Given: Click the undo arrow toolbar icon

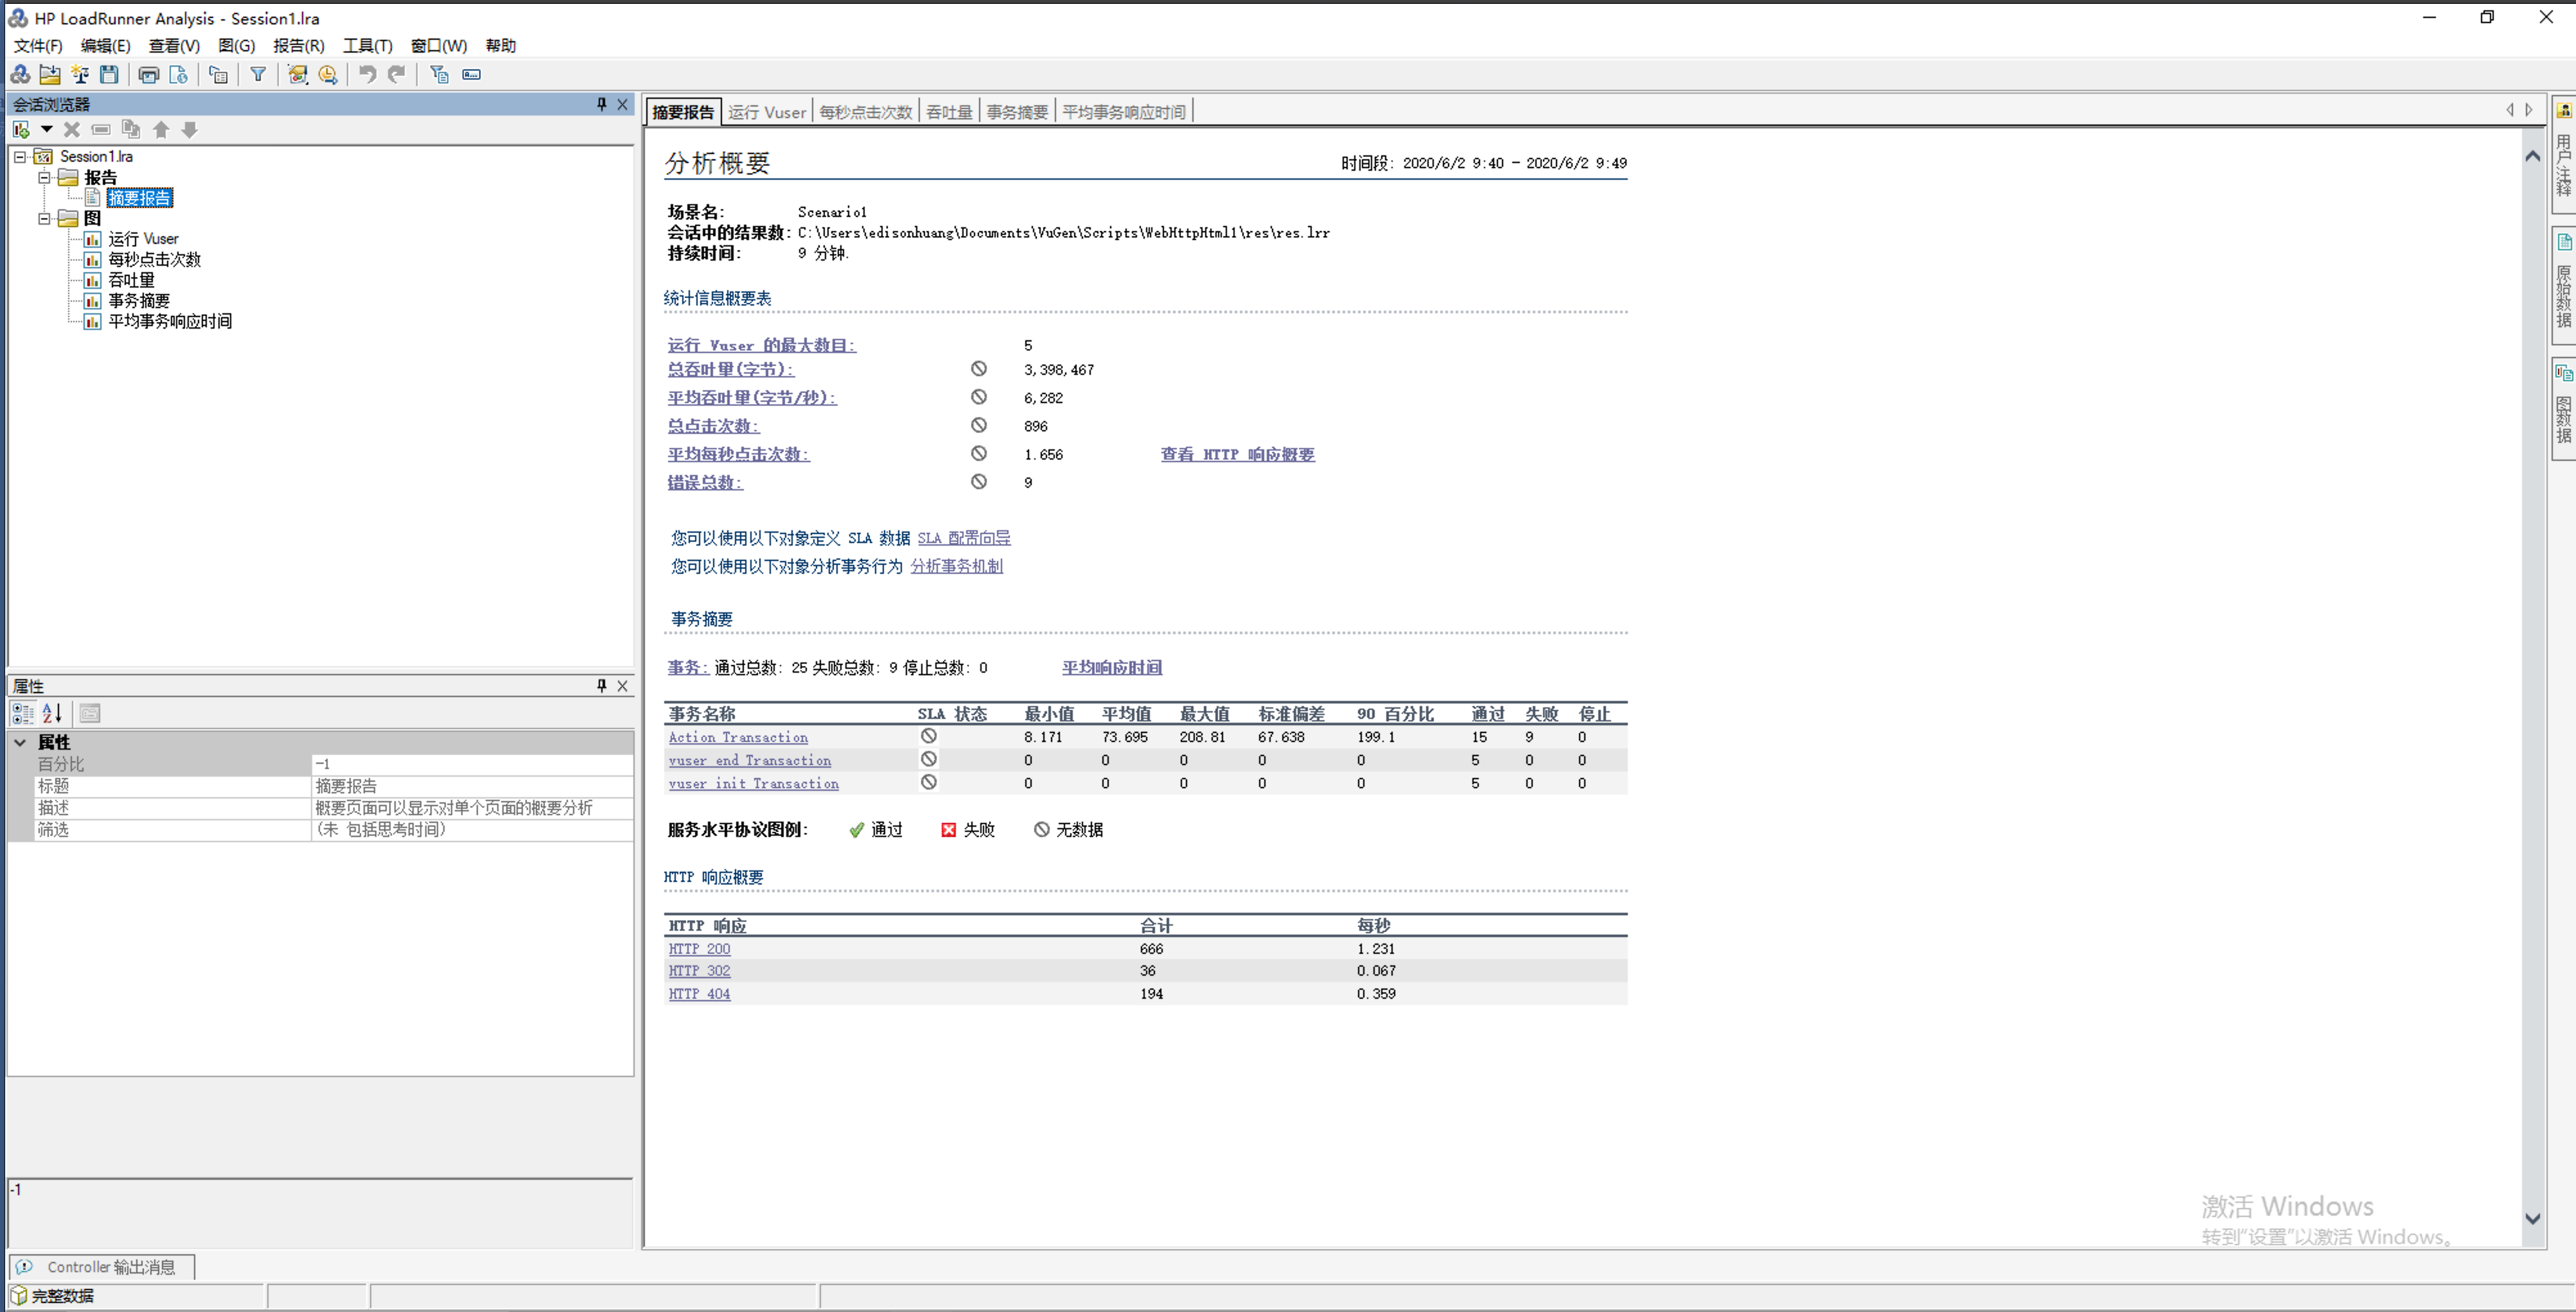Looking at the screenshot, I should click(x=368, y=75).
